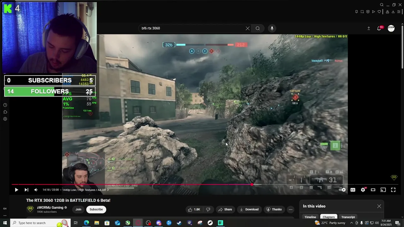Click the magnifier search button
Image resolution: width=404 pixels, height=227 pixels.
pos(258,28)
